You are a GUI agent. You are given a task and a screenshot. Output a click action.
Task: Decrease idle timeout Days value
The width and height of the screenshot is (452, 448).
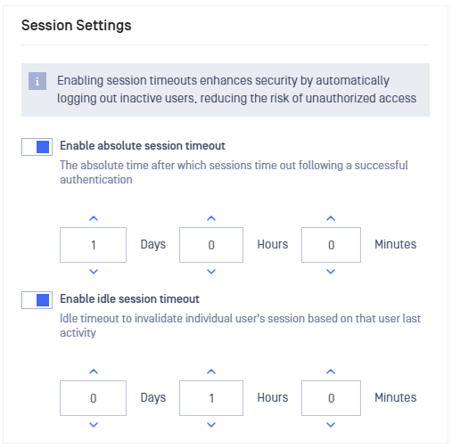(94, 425)
